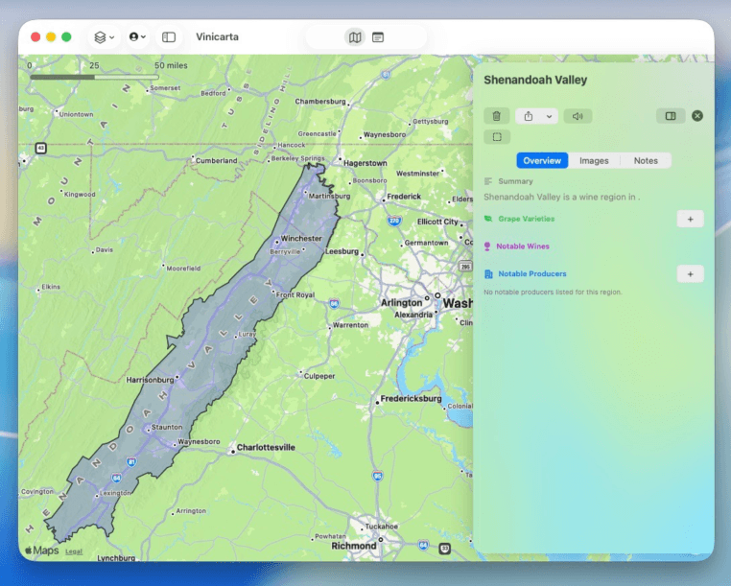Image resolution: width=731 pixels, height=586 pixels.
Task: Click the Charlottesville city label
Action: click(266, 448)
